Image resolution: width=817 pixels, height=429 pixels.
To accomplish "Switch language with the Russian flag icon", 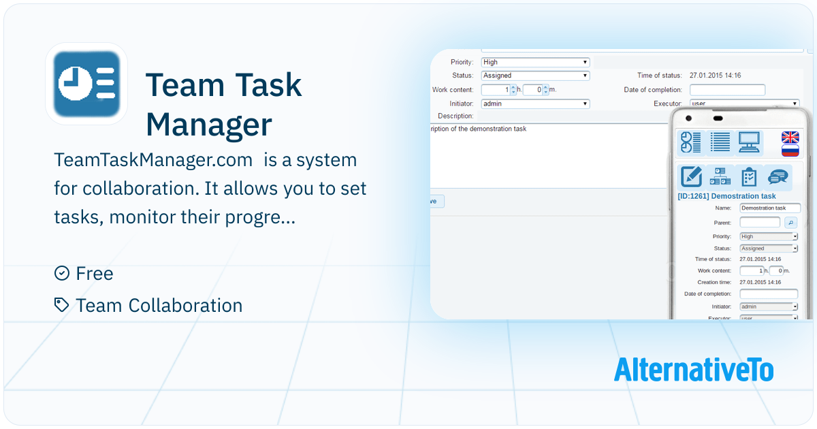I will click(790, 150).
